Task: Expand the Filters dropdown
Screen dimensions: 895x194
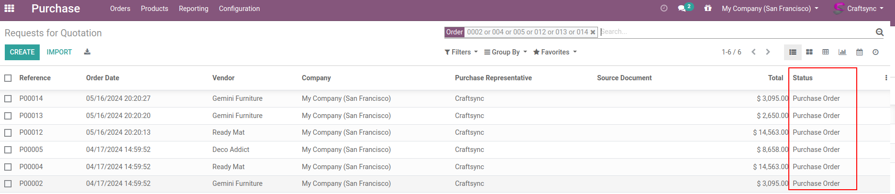Action: click(x=461, y=52)
